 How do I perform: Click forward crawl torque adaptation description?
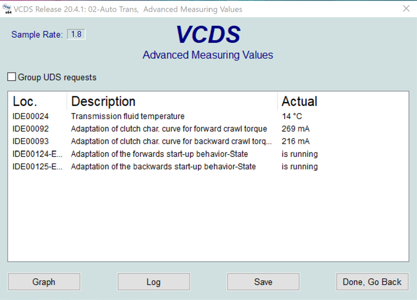tap(169, 129)
